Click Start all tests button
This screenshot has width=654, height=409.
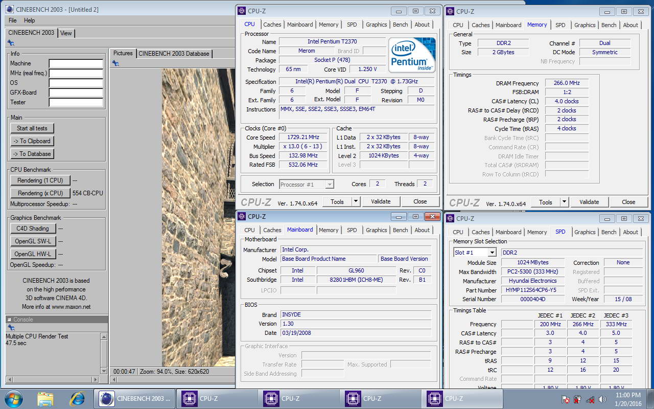click(32, 128)
